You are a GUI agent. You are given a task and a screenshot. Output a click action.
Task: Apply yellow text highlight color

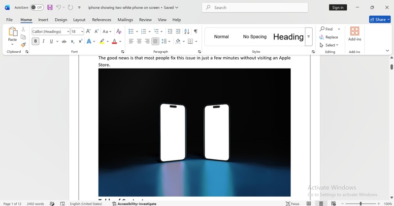[x=102, y=41]
